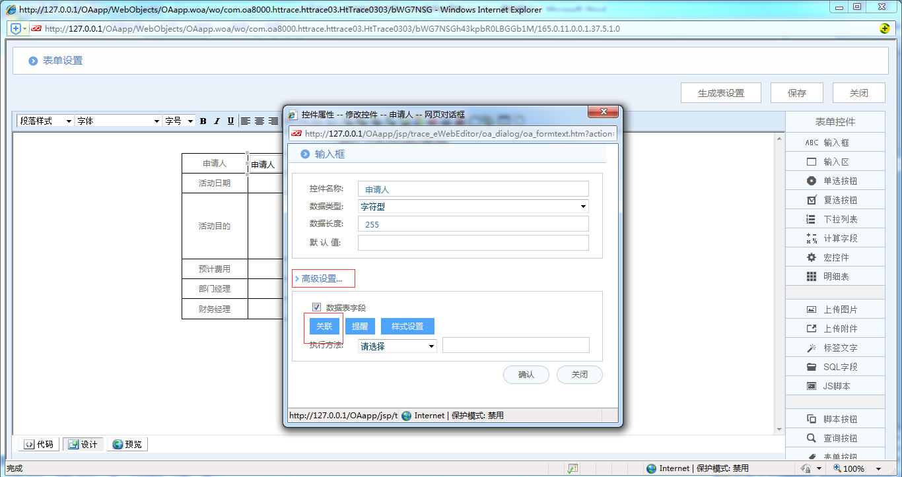Select the 财务经理 table cell

point(215,309)
